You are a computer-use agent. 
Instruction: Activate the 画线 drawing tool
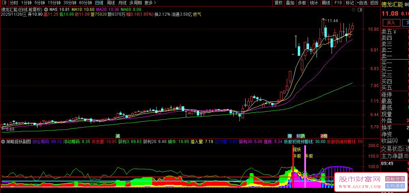click(x=326, y=3)
